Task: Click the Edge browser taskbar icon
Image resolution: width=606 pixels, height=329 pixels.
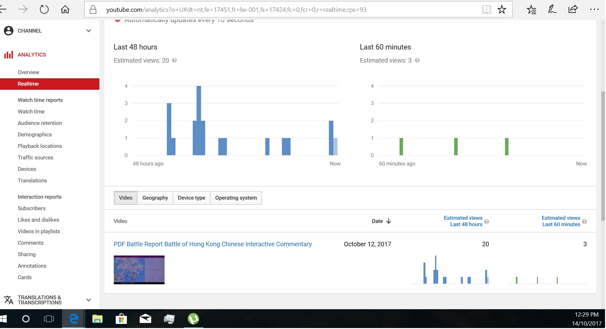Action: click(x=74, y=319)
